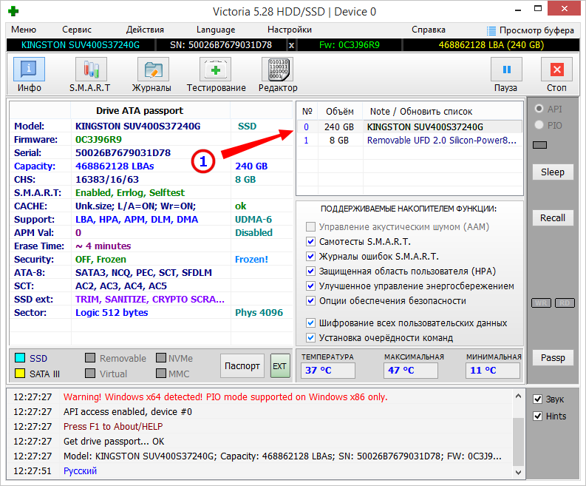Toggle Улучшенное управление энергосбережением checkbox
The image size is (586, 486).
point(310,286)
